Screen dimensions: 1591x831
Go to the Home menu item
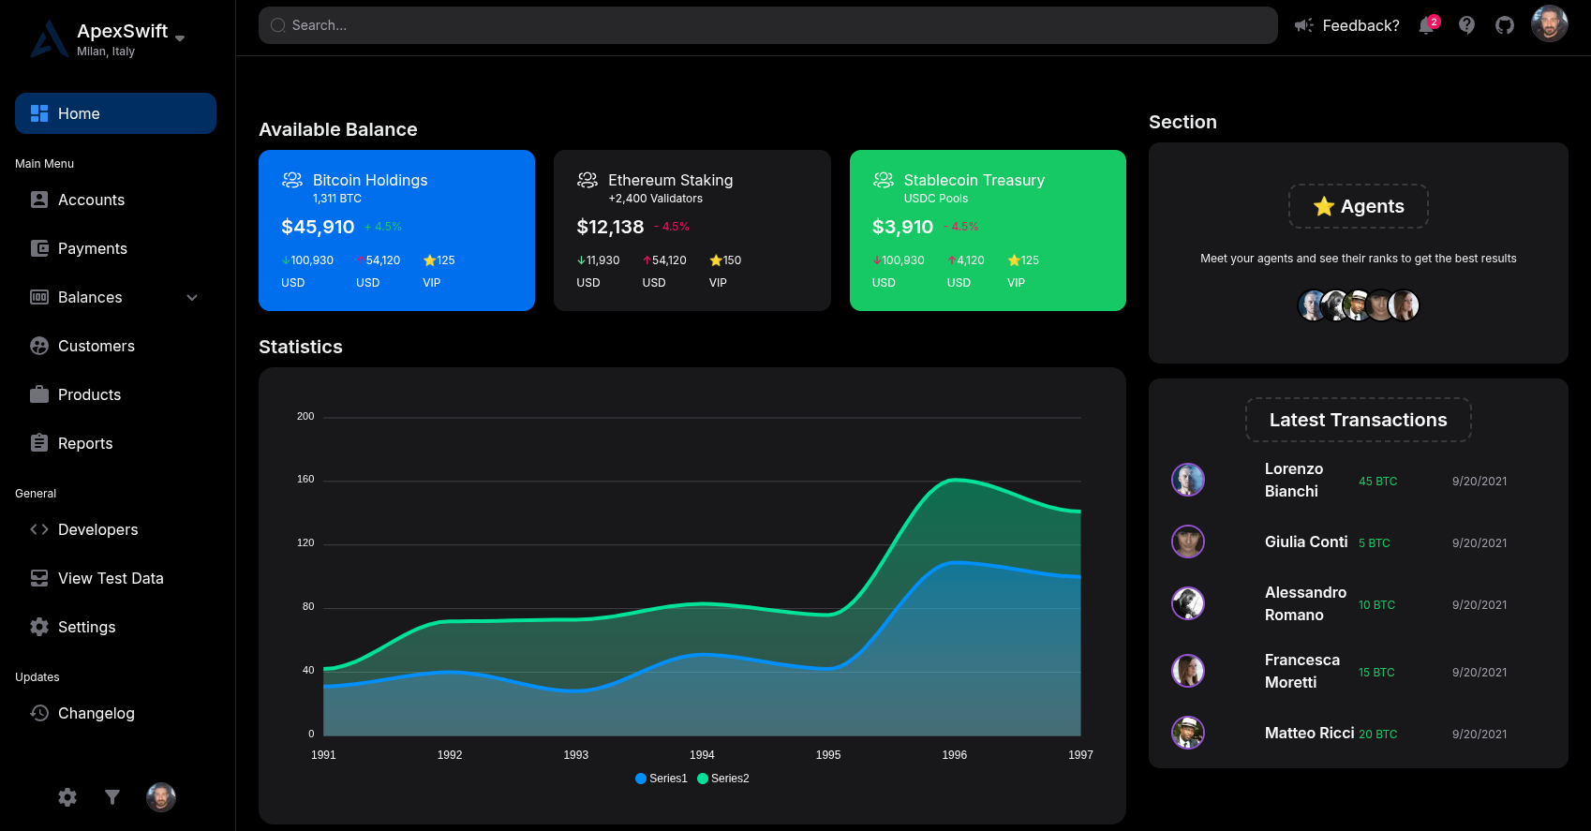click(115, 113)
